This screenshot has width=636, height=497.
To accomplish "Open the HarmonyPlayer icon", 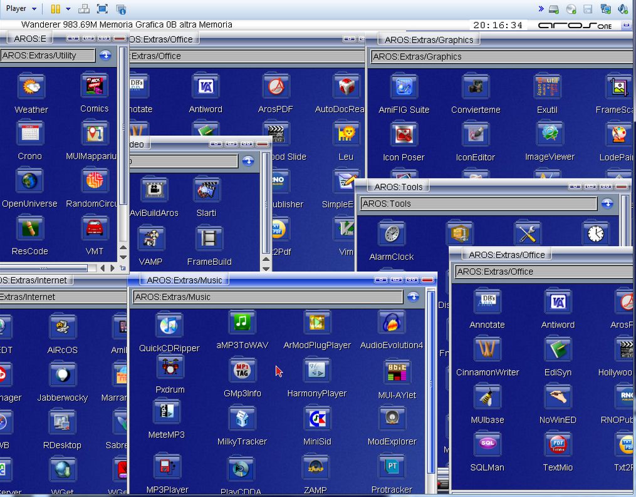I will pos(316,371).
